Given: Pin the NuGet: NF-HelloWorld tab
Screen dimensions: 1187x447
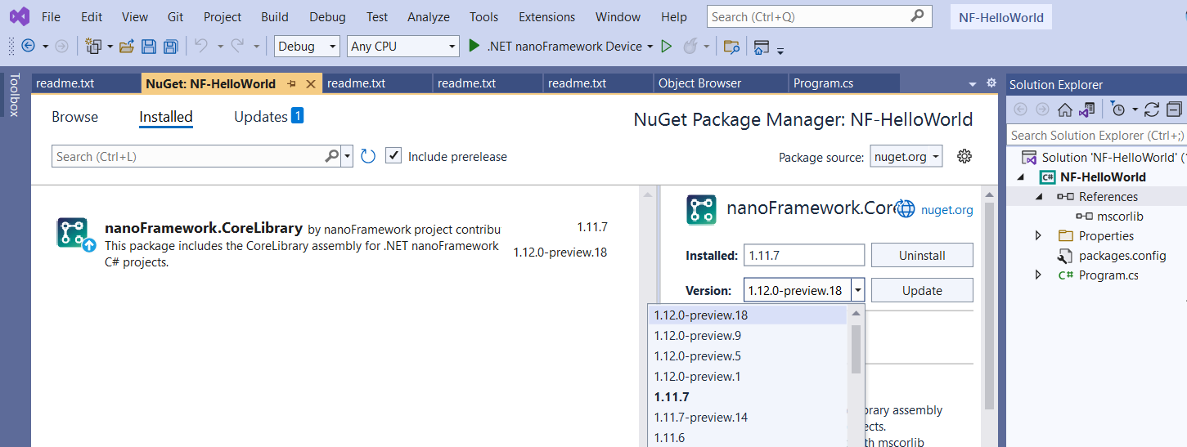Looking at the screenshot, I should 292,84.
